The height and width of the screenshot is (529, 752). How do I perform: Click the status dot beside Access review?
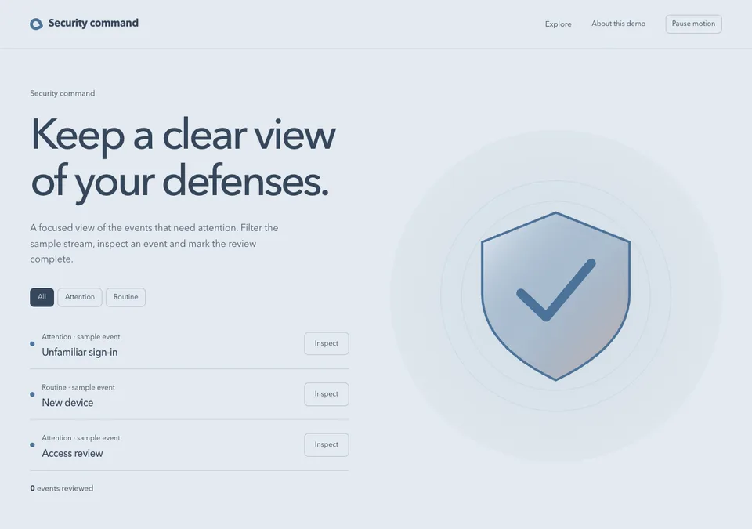click(x=32, y=445)
